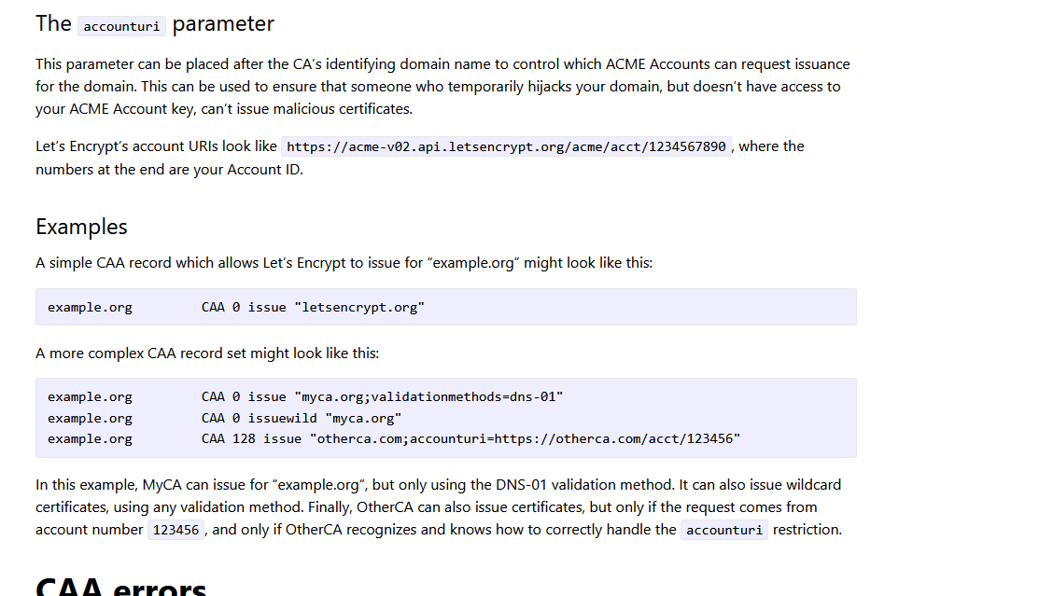Click the otherca.com accounturi record line
The width and height of the screenshot is (1039, 596).
point(394,439)
